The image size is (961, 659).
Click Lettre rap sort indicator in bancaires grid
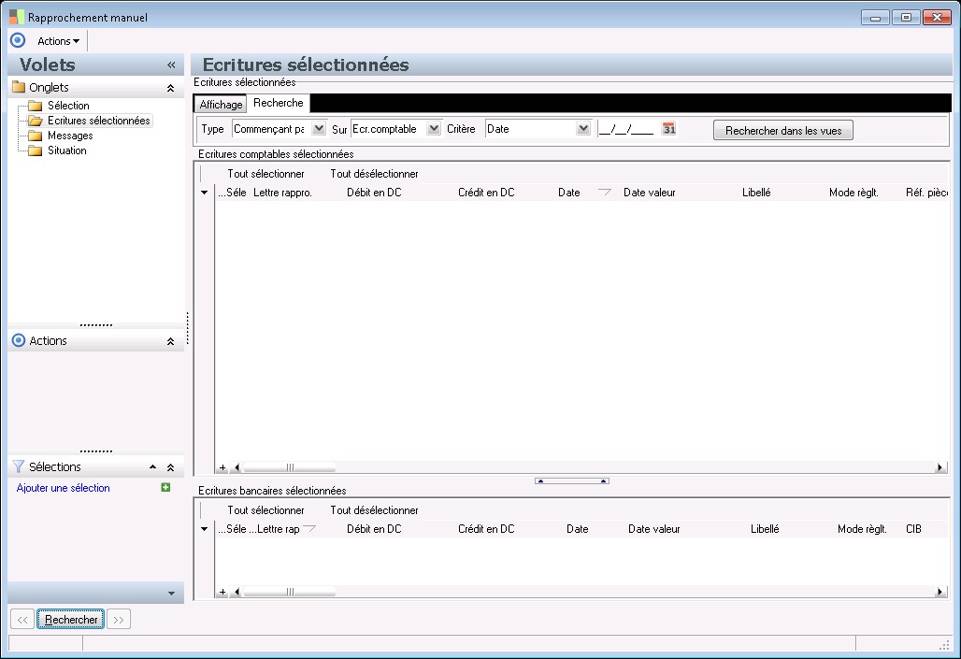coord(308,528)
